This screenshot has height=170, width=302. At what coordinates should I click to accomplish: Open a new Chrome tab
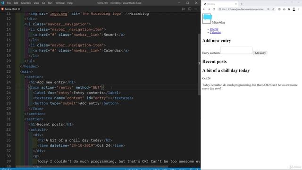pyautogui.click(x=242, y=4)
